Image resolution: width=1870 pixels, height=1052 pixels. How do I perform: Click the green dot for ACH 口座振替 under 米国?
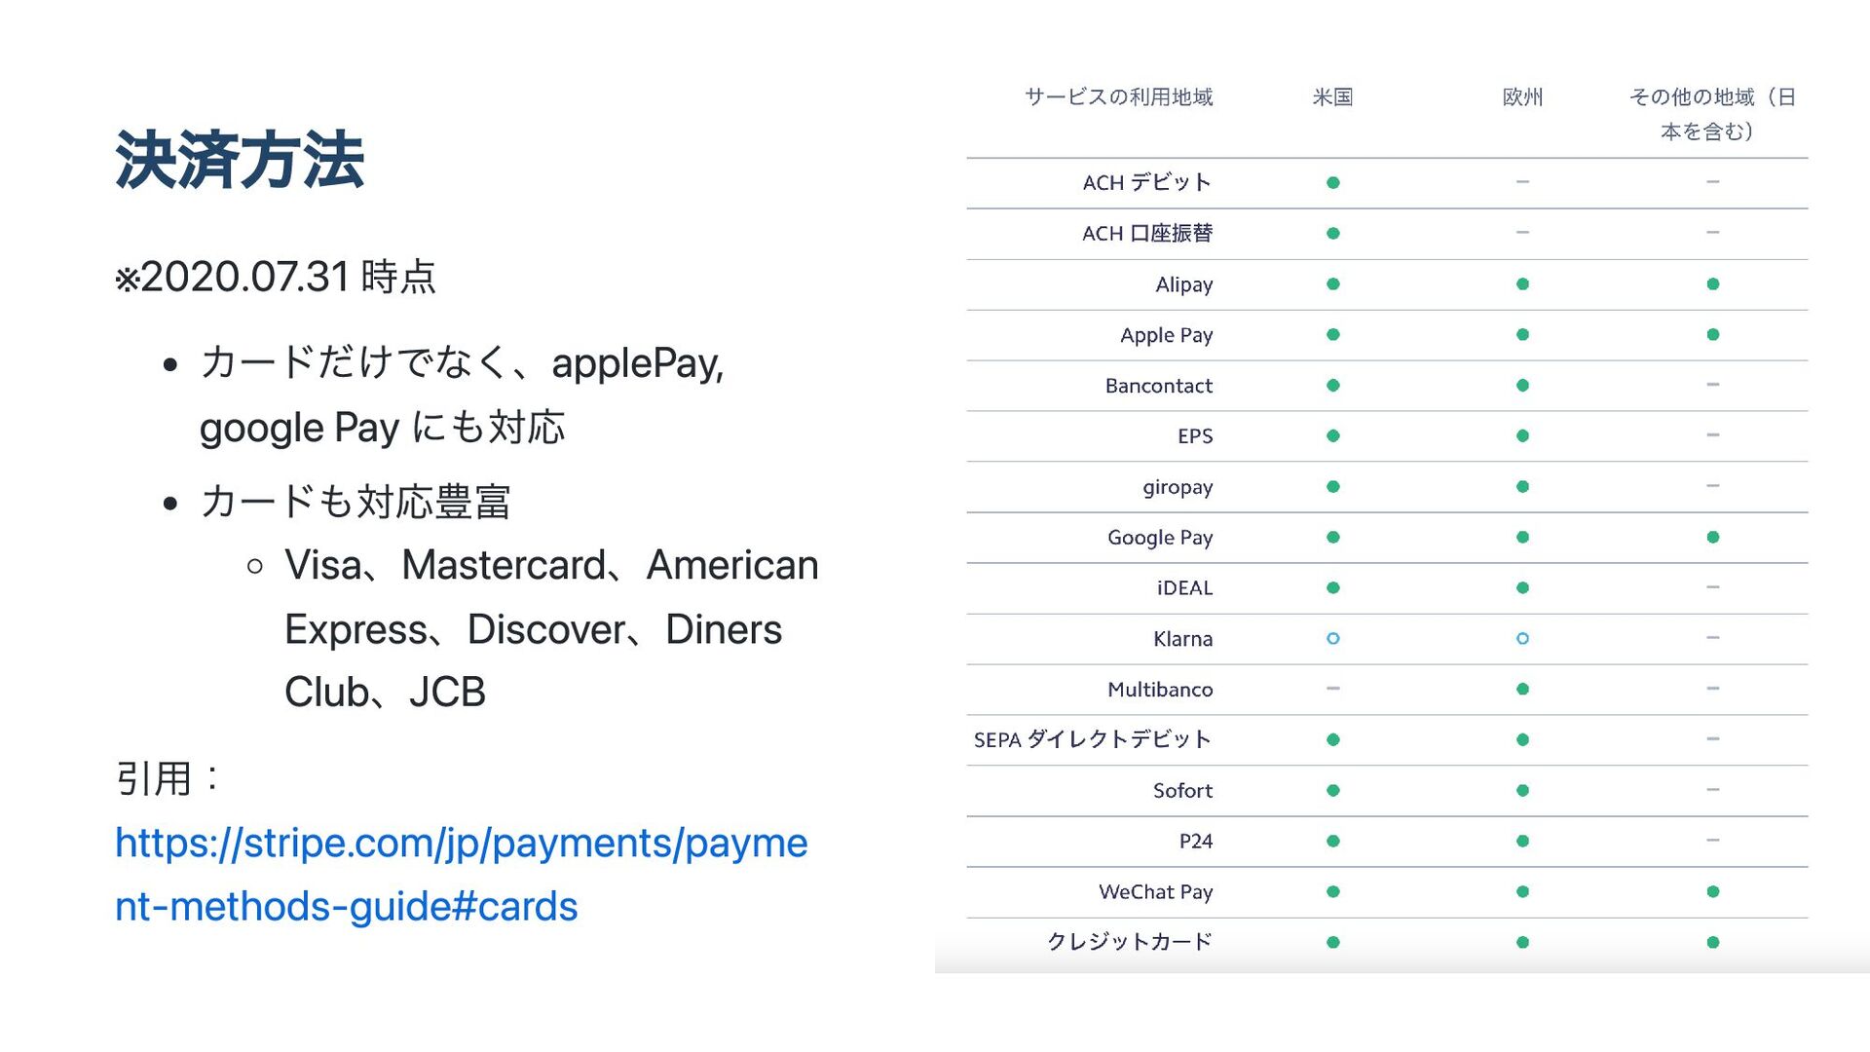pyautogui.click(x=1333, y=234)
